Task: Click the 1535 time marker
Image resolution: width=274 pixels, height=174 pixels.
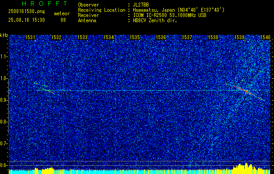Action: point(135,37)
